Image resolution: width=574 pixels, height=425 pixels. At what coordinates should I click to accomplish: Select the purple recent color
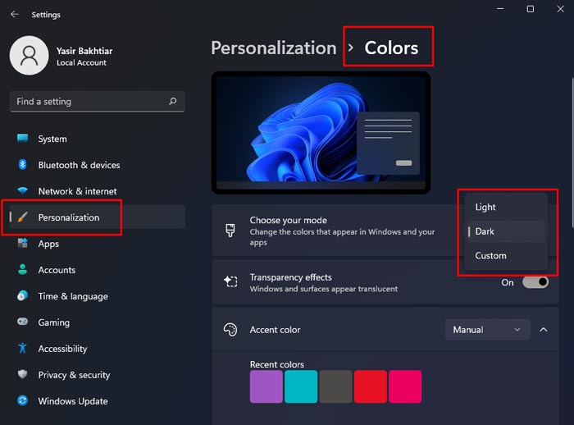[x=266, y=386]
